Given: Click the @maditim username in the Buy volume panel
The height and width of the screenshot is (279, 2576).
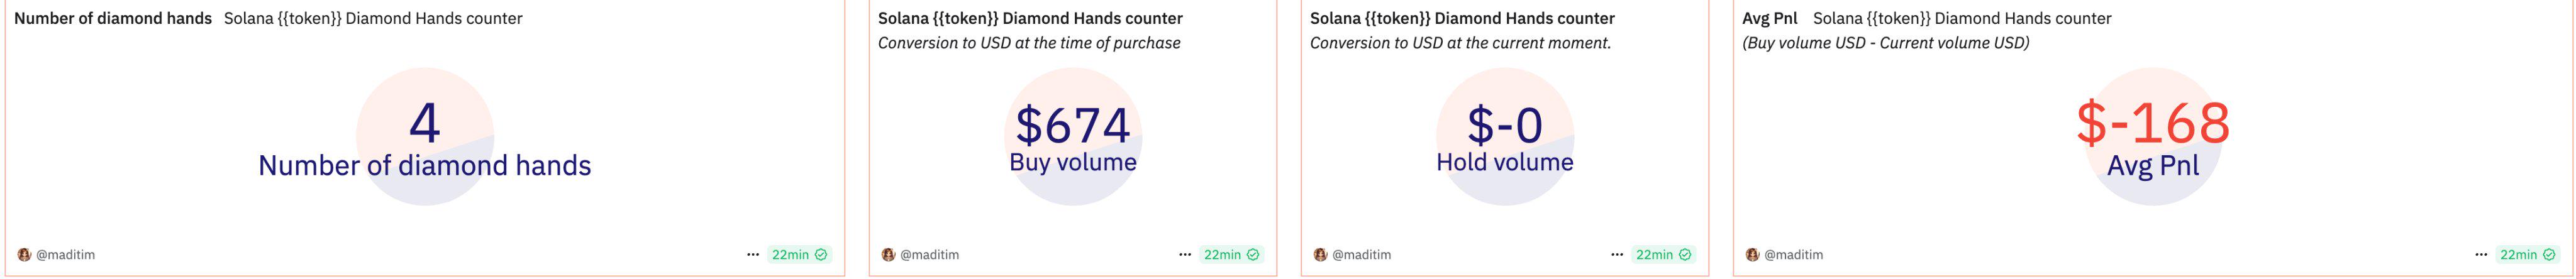Looking at the screenshot, I should coord(929,255).
